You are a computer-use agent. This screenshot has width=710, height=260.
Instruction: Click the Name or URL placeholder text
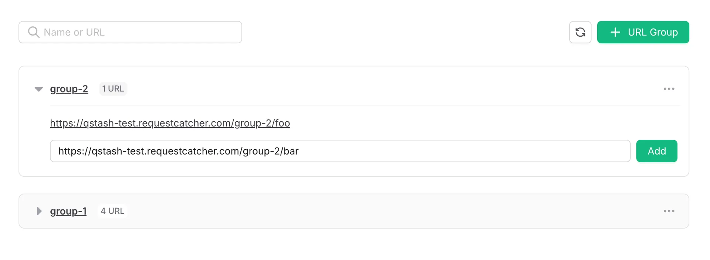point(74,32)
